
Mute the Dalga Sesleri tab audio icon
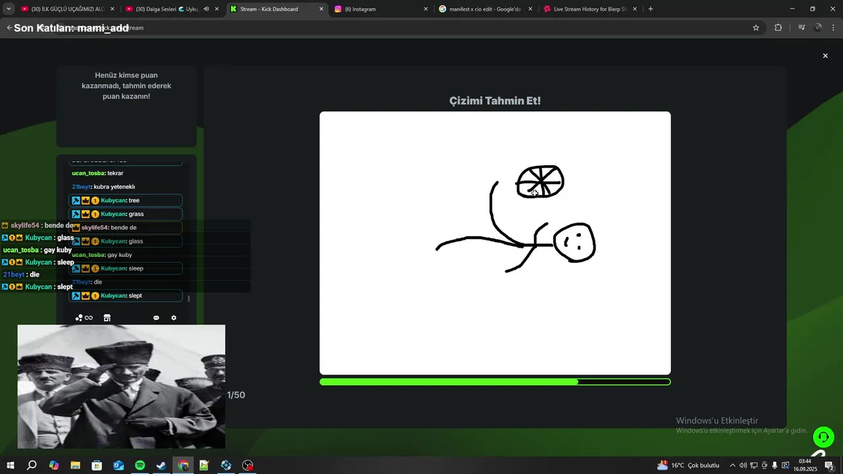click(206, 9)
